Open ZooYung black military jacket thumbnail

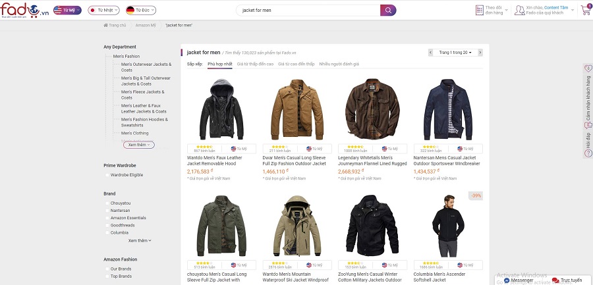coord(372,226)
